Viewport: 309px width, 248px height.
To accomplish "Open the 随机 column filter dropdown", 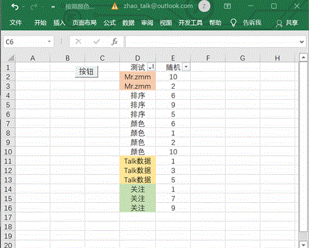I will [x=186, y=67].
